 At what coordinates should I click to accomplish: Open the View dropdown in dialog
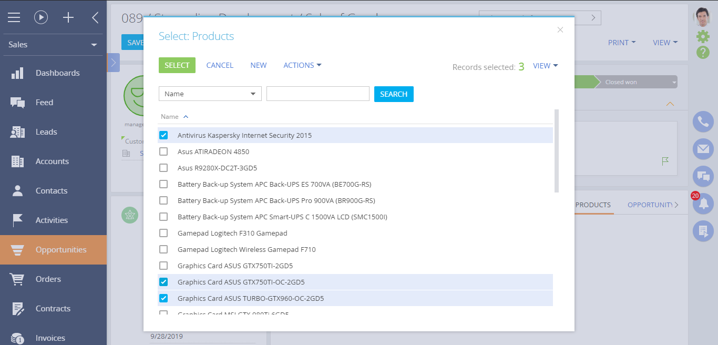(x=546, y=66)
